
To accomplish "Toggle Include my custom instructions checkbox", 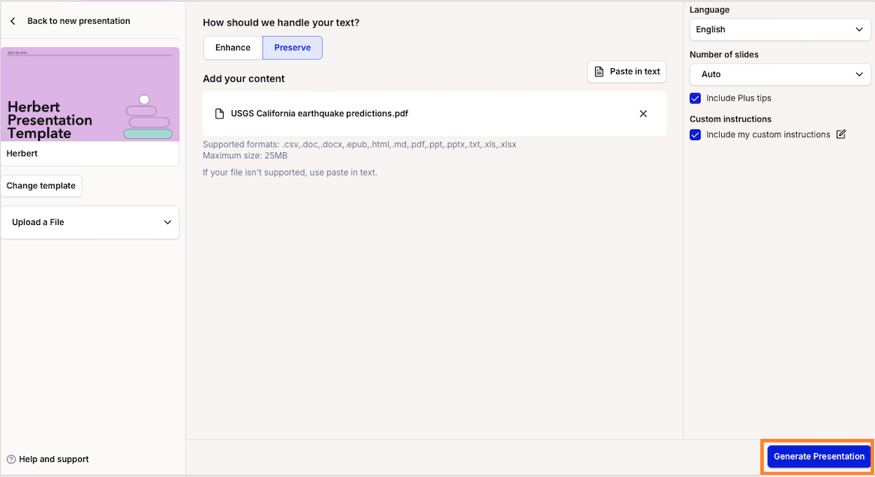I will point(696,135).
